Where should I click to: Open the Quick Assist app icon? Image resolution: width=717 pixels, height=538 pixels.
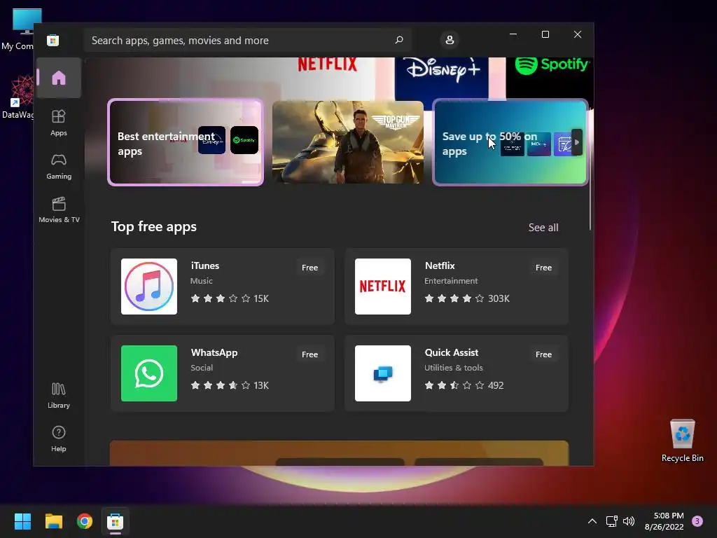(383, 373)
